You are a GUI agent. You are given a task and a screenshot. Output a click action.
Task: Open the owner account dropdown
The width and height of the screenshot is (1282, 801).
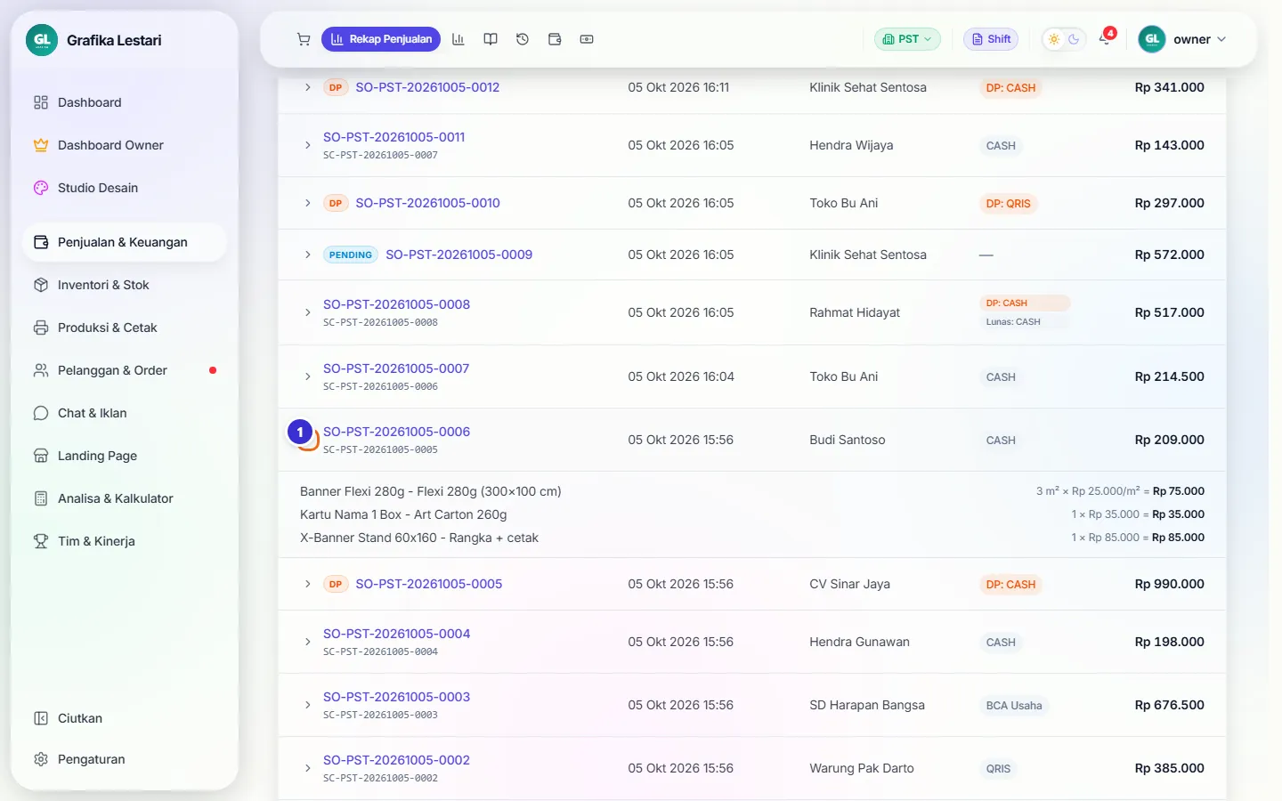tap(1183, 39)
